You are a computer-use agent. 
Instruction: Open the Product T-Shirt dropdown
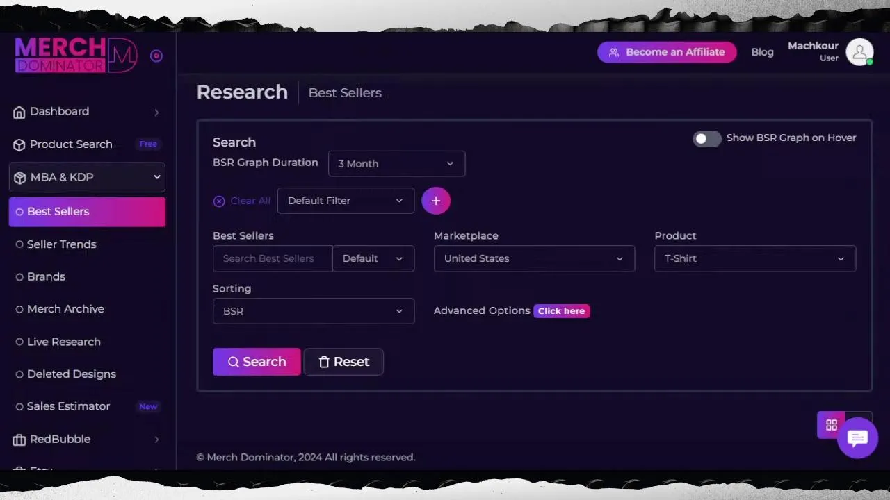pos(755,258)
